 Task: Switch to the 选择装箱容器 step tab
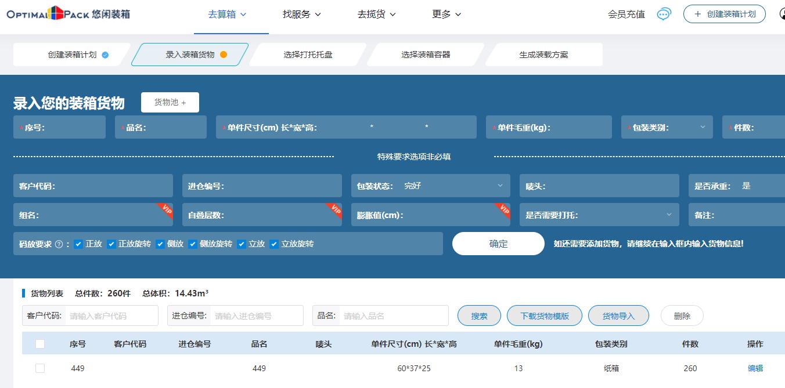tap(426, 55)
